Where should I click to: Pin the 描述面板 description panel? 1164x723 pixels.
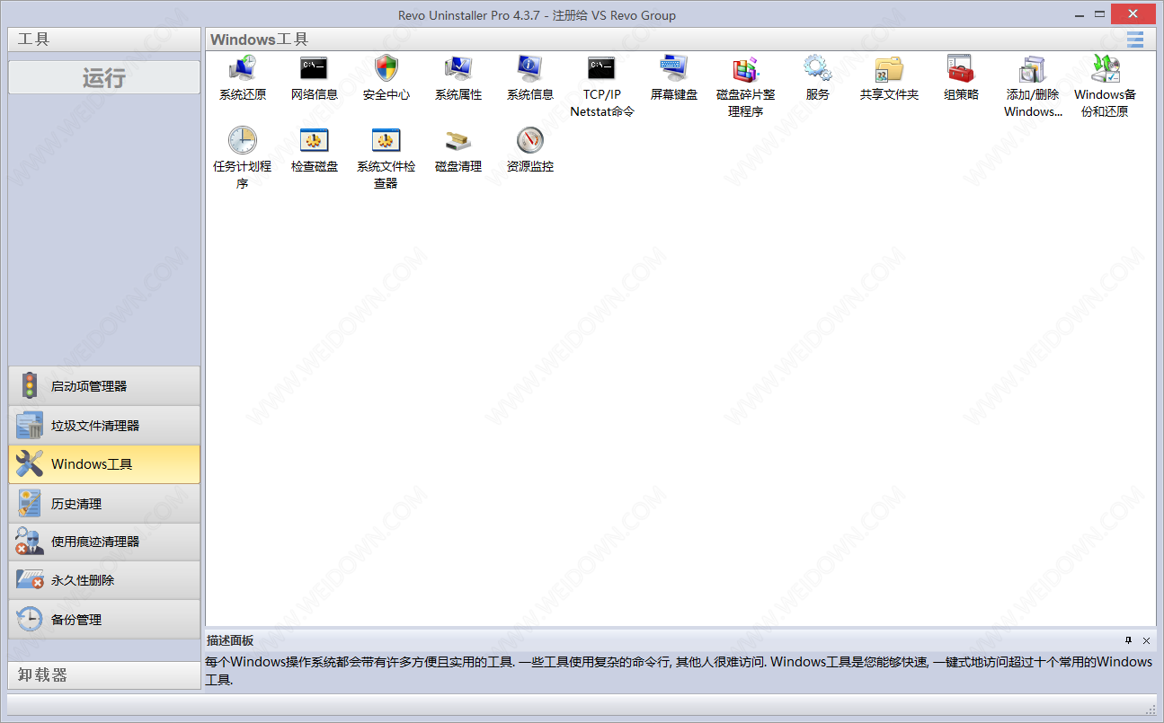tap(1128, 640)
